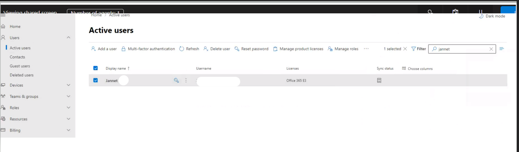Open list view options next to search
Image resolution: width=519 pixels, height=152 pixels.
[502, 49]
